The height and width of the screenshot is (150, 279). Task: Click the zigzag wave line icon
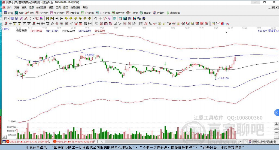coord(120,24)
